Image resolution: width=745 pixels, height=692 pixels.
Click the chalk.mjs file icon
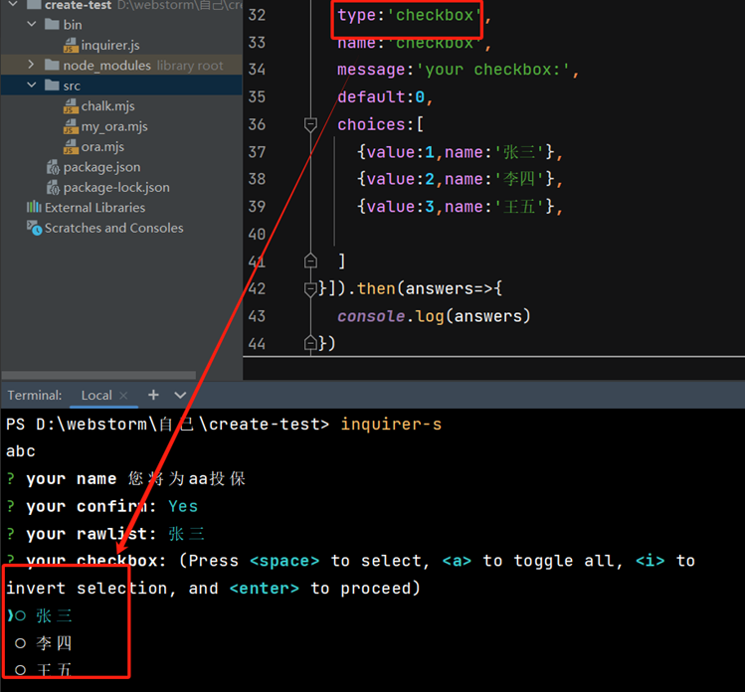(x=71, y=106)
